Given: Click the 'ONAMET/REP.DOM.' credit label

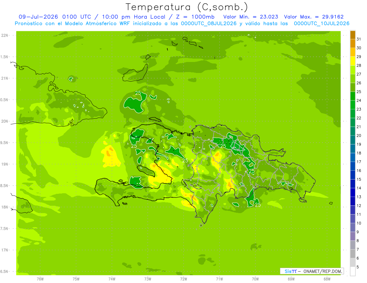Looking at the screenshot, I should coord(322,271).
